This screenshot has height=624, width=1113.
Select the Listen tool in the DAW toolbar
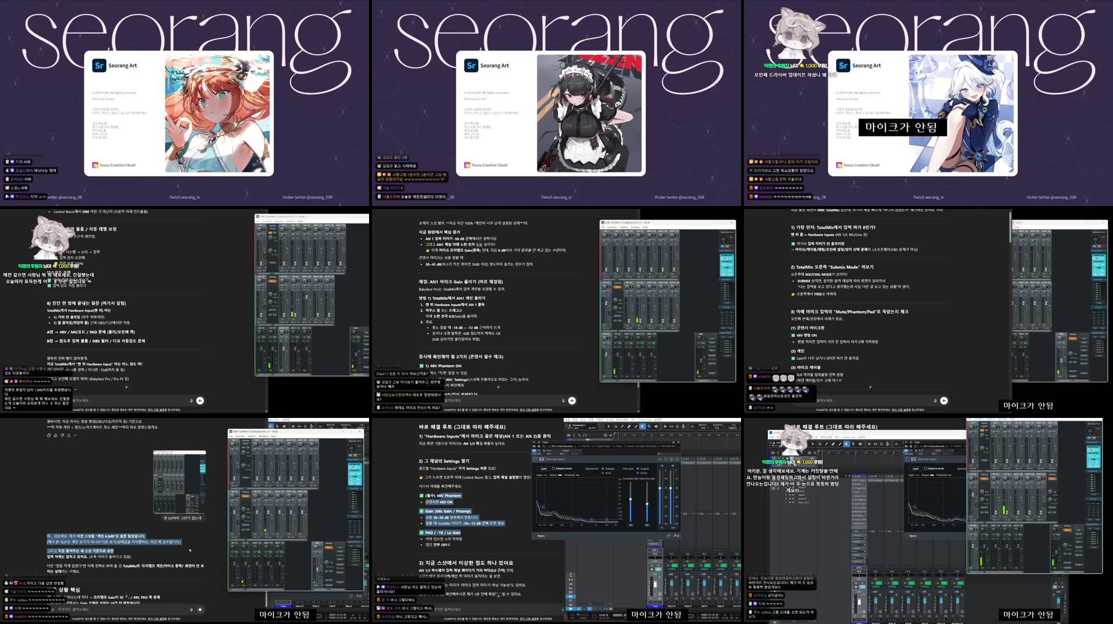point(656,426)
